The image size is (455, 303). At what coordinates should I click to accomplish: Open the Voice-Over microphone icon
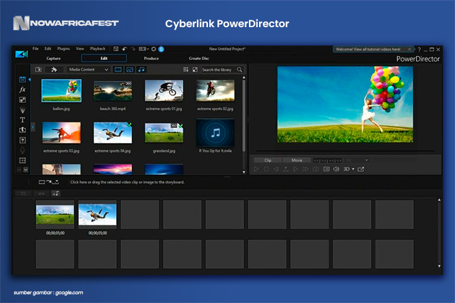coord(22,150)
